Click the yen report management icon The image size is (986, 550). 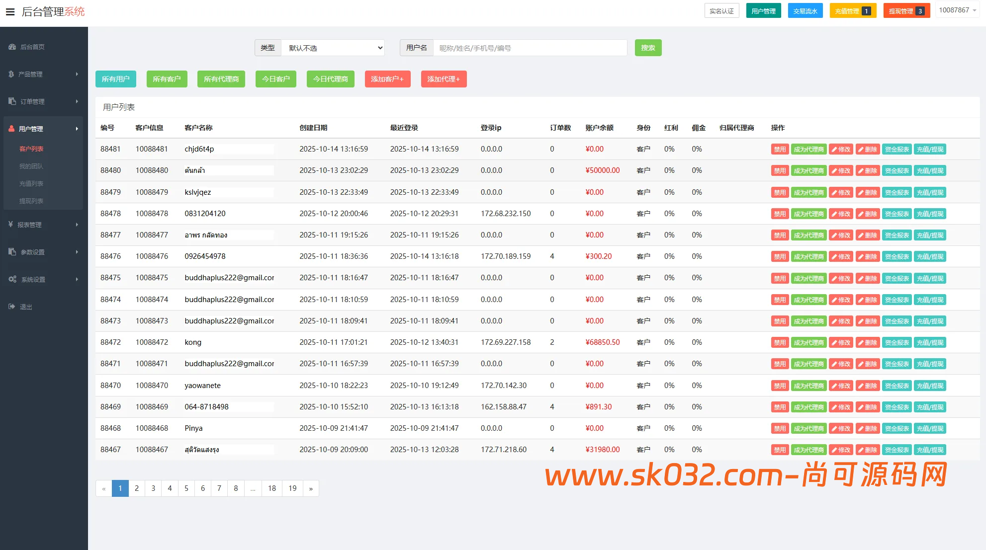[10, 225]
